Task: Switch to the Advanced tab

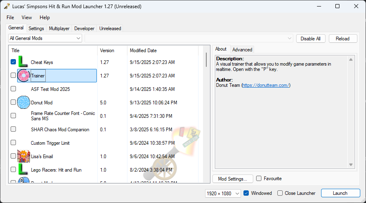Action: (242, 49)
